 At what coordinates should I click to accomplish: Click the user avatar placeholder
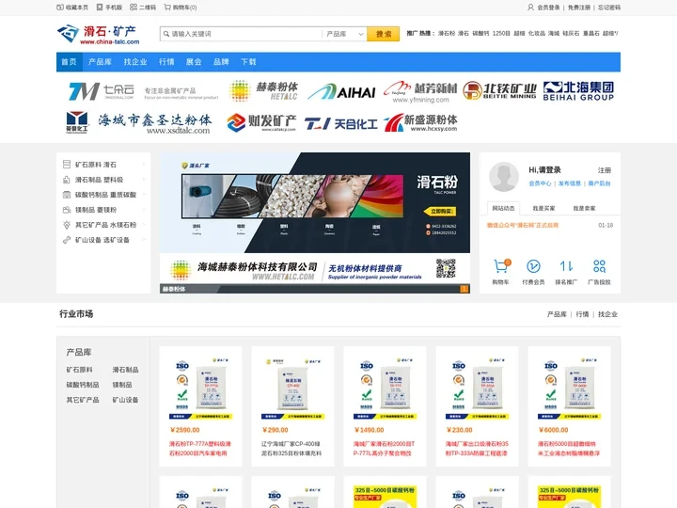tap(503, 177)
